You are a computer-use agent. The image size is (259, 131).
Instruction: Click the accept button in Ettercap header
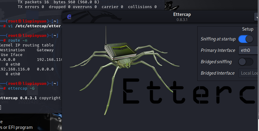coord(257,17)
